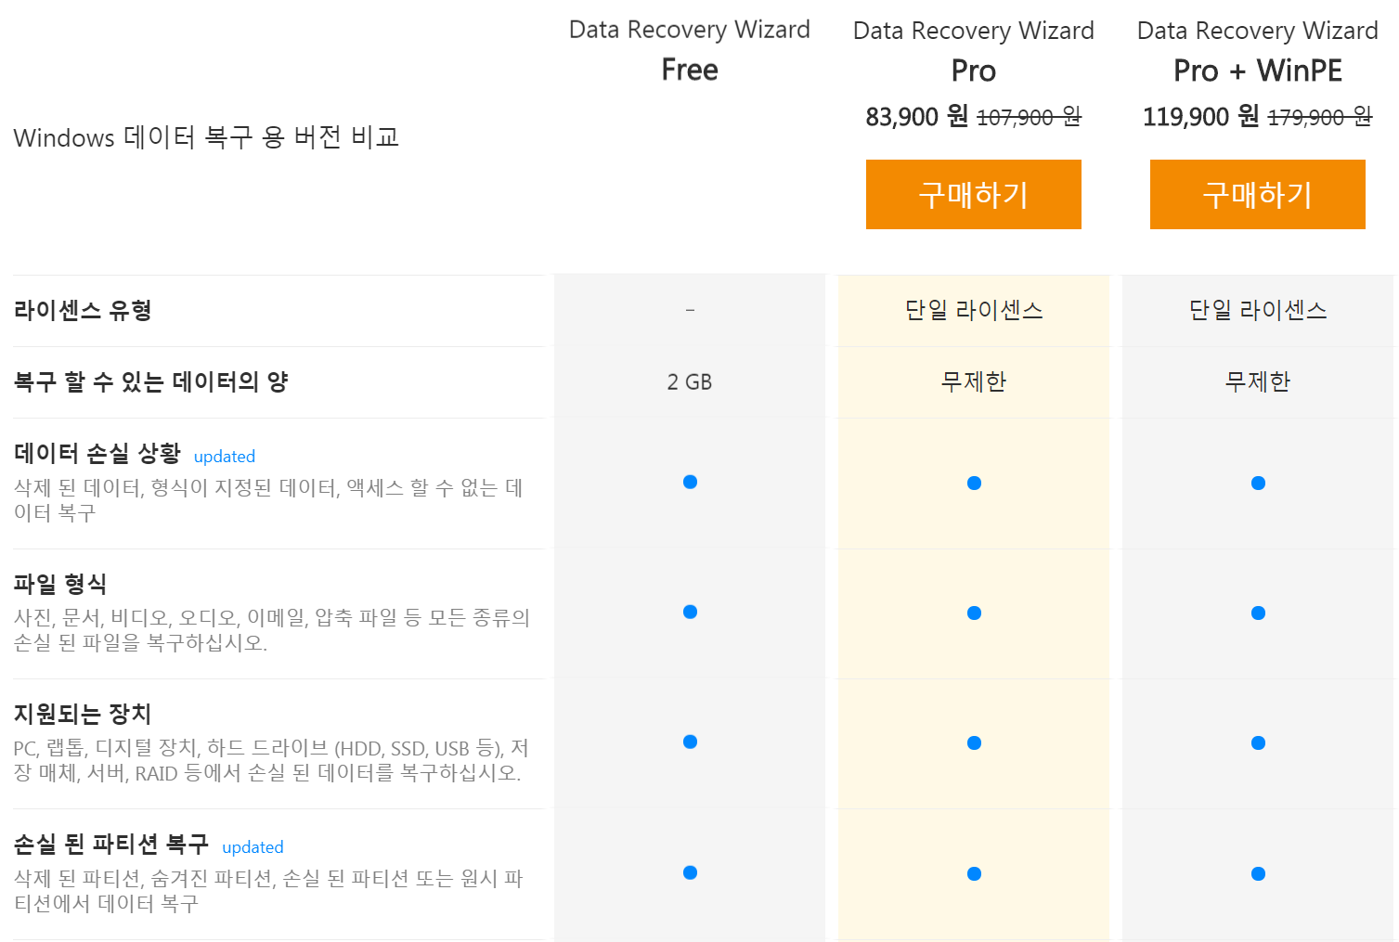Click the blue dot for 데이터 손실 상황, Free

pyautogui.click(x=690, y=482)
